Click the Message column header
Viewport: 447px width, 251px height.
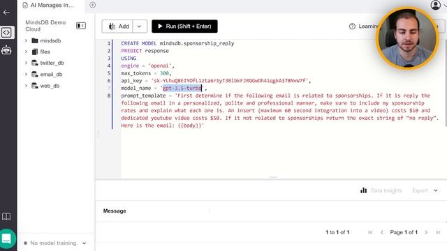(x=115, y=211)
